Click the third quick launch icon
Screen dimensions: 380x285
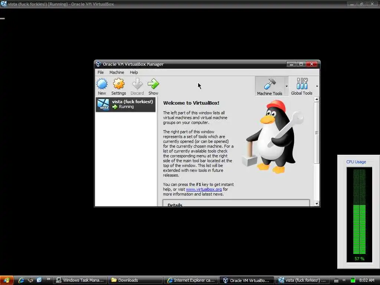[39, 280]
